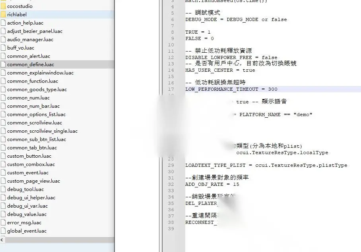Click the common_goods_type.luac file icon
Screen dimensions: 361x252
click(x=3, y=89)
